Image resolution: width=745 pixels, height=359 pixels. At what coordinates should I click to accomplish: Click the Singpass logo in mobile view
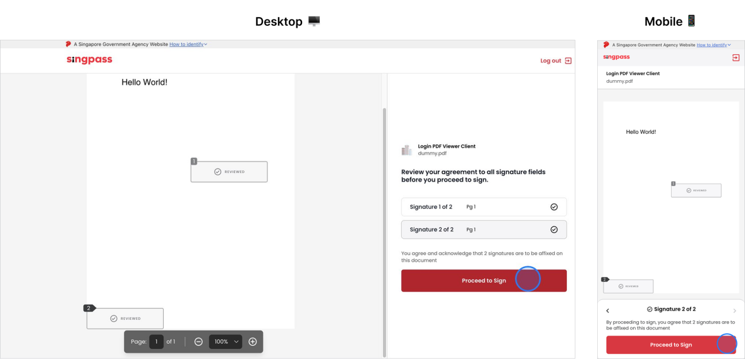617,57
